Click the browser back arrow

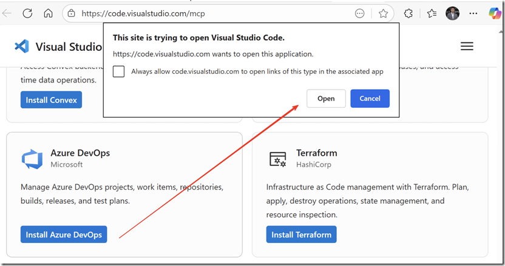point(7,13)
